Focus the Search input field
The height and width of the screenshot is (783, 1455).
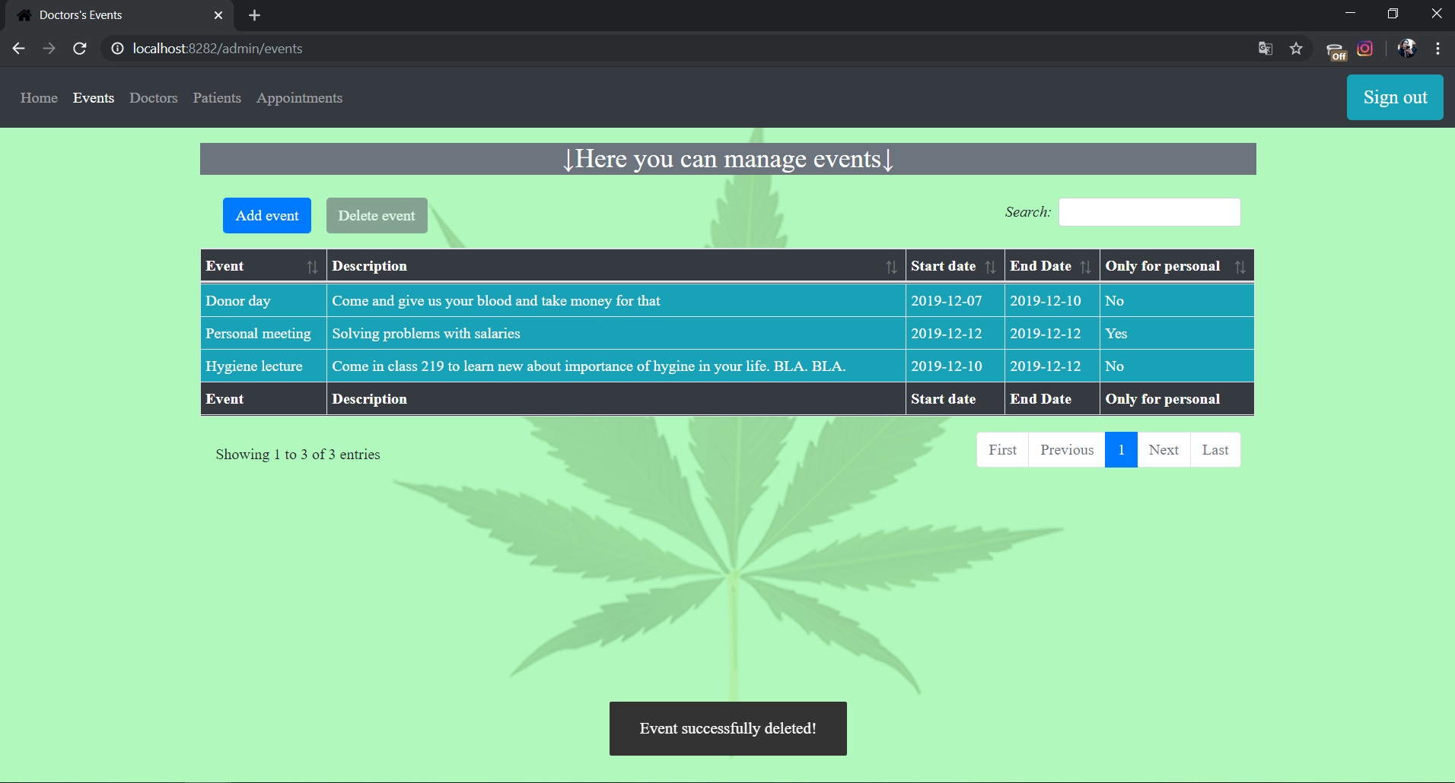pyautogui.click(x=1149, y=212)
